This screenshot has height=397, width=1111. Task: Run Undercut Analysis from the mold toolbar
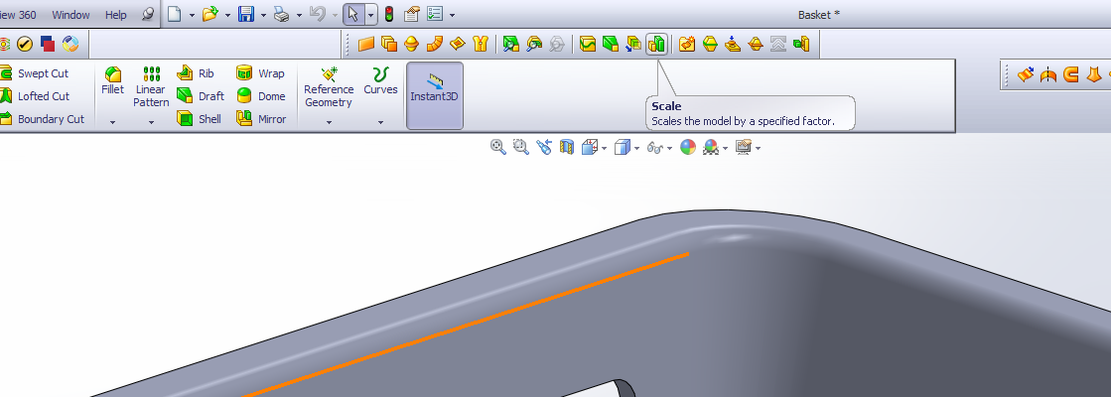(x=534, y=45)
